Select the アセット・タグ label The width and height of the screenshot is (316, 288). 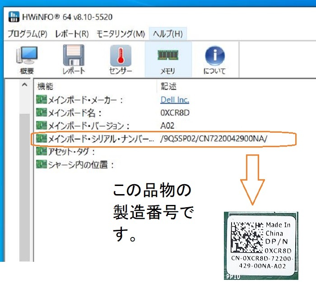(x=71, y=152)
